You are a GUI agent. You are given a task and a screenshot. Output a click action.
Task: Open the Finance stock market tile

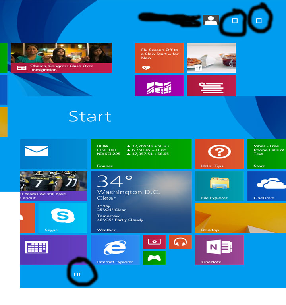[x=141, y=154]
